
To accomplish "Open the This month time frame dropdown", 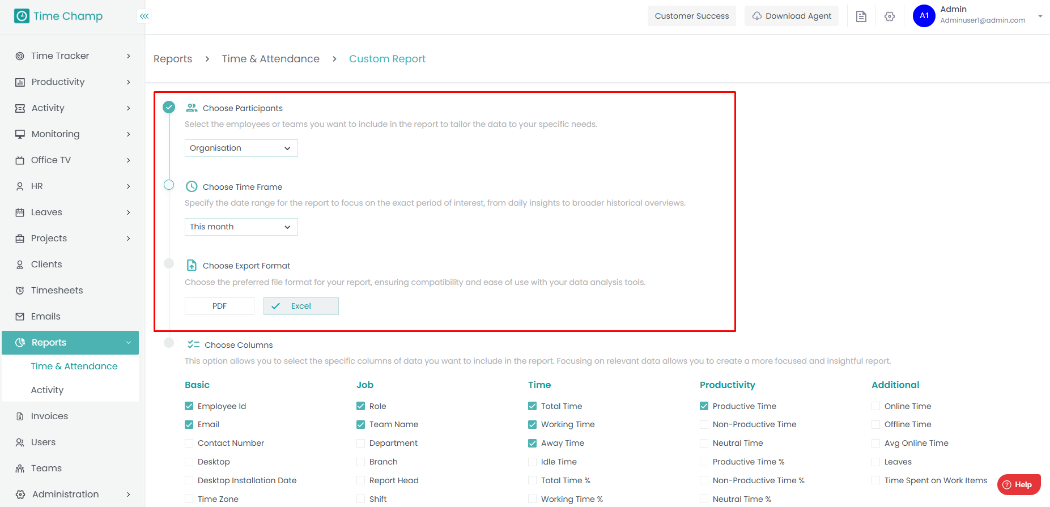I will coord(241,227).
